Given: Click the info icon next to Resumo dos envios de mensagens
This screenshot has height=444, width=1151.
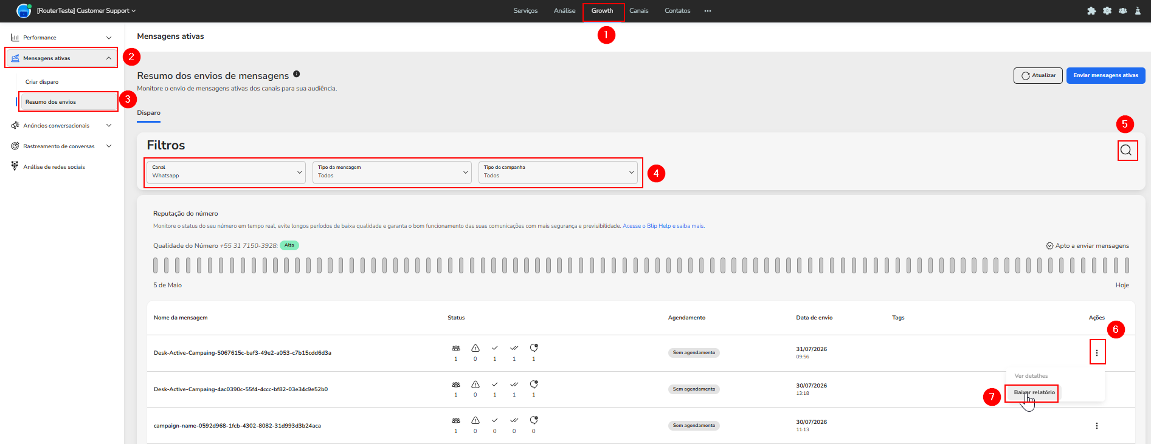Looking at the screenshot, I should 297,74.
